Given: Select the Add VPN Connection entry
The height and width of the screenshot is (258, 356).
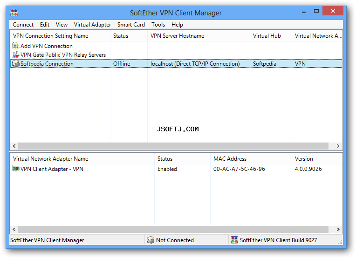Looking at the screenshot, I should [46, 46].
